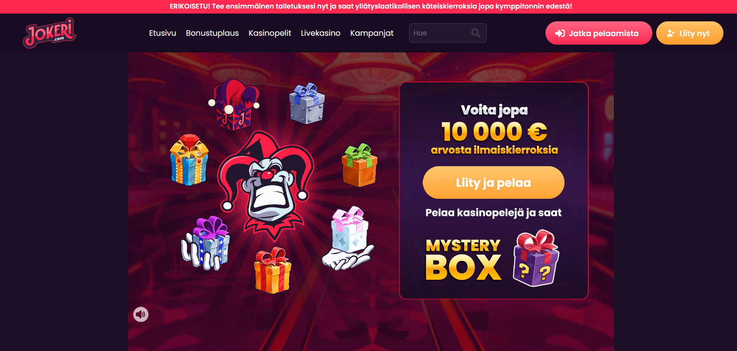View Kampanjat promotions
Viewport: 737px width, 351px height.
click(x=372, y=33)
